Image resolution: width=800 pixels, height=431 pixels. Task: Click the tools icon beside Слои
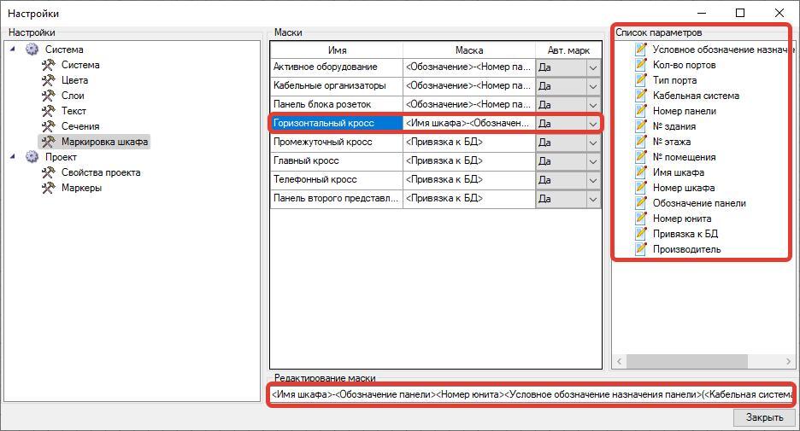tap(49, 96)
